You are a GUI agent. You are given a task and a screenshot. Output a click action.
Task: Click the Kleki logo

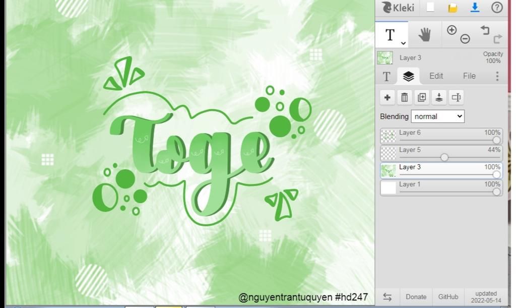pyautogui.click(x=398, y=7)
